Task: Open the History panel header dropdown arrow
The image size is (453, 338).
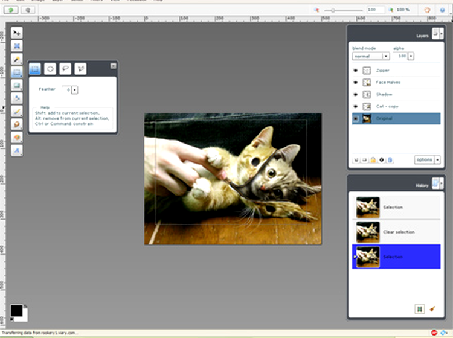Action: (442, 183)
